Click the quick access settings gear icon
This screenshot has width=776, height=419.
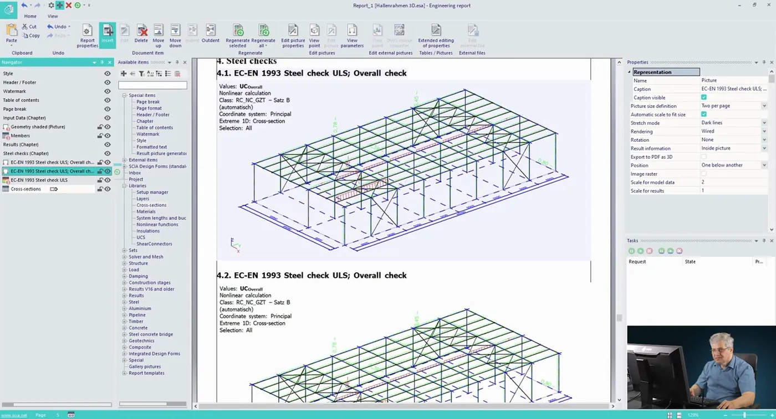51,5
